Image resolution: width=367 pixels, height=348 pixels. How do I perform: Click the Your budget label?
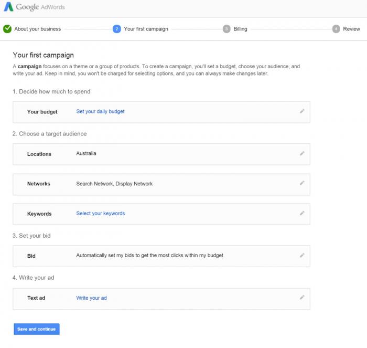click(x=42, y=112)
